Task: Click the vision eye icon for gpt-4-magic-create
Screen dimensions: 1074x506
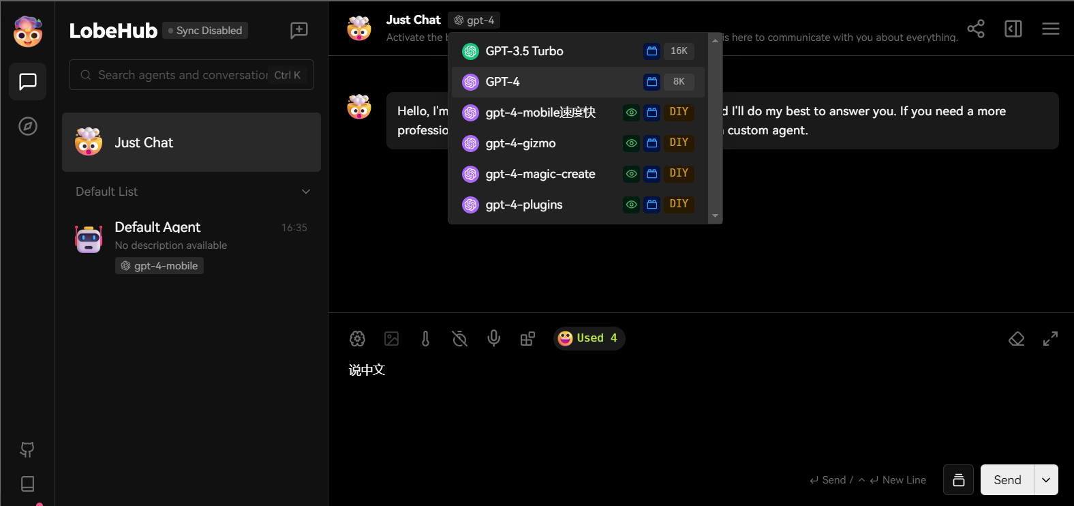Action: (632, 174)
